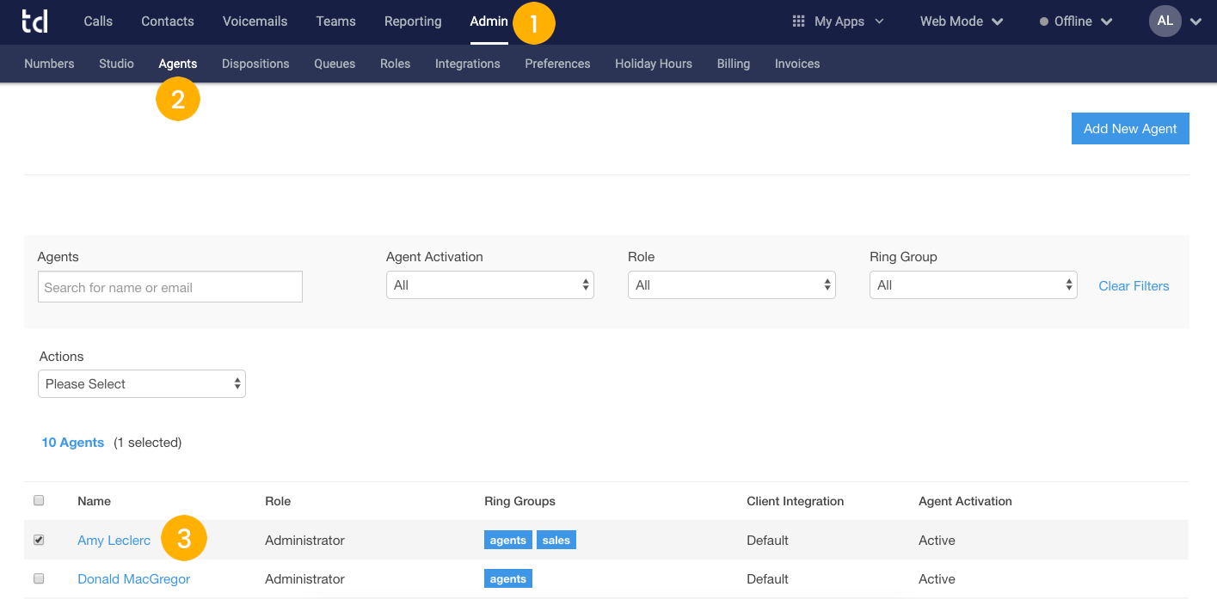1217x599 pixels.
Task: Open the Role filter dropdown
Action: coord(731,284)
